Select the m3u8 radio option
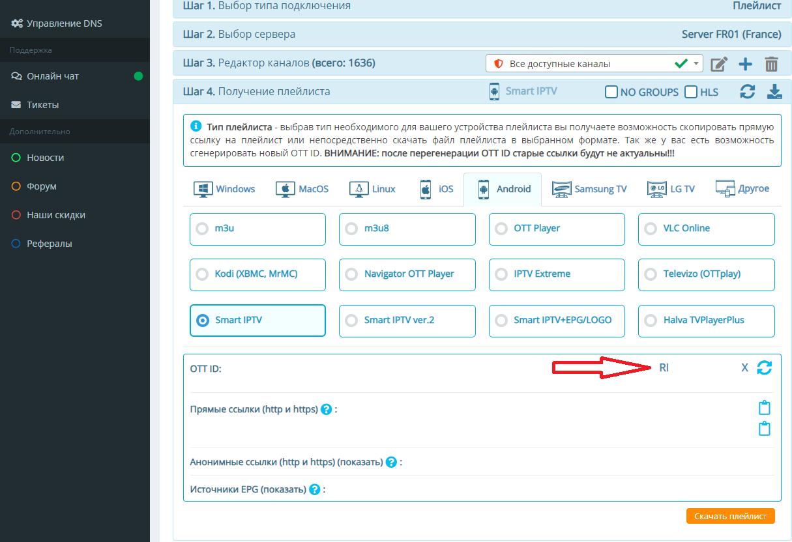 coord(407,229)
